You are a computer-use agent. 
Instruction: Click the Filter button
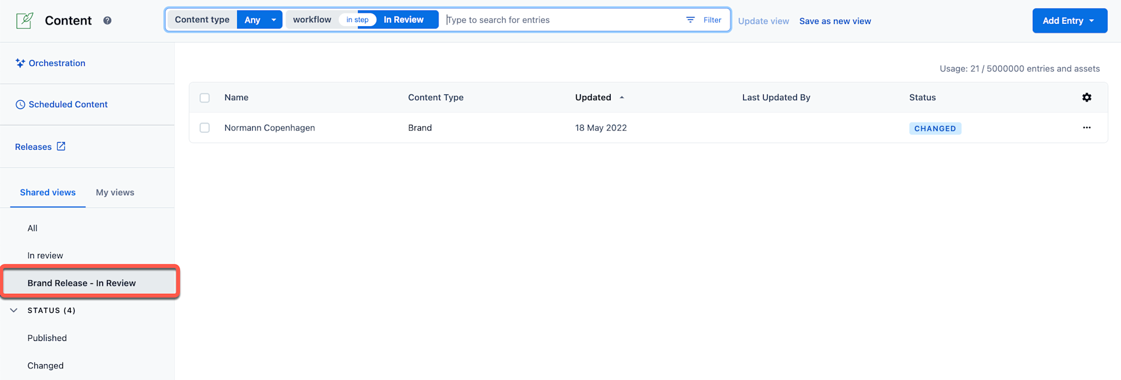click(704, 20)
